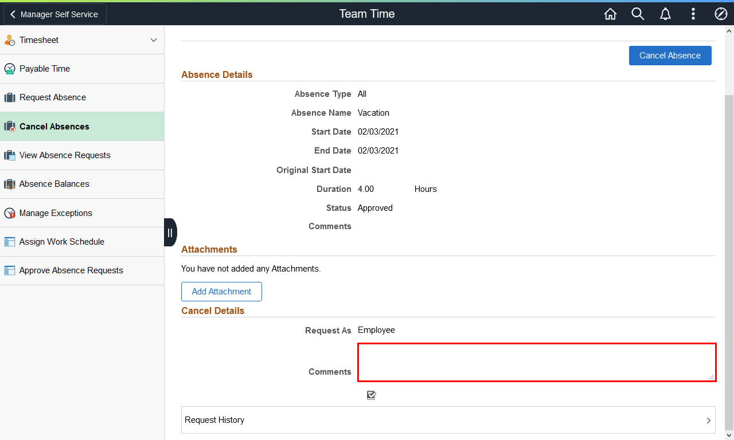Open Absence Balances menu item
The image size is (734, 440).
[x=82, y=184]
